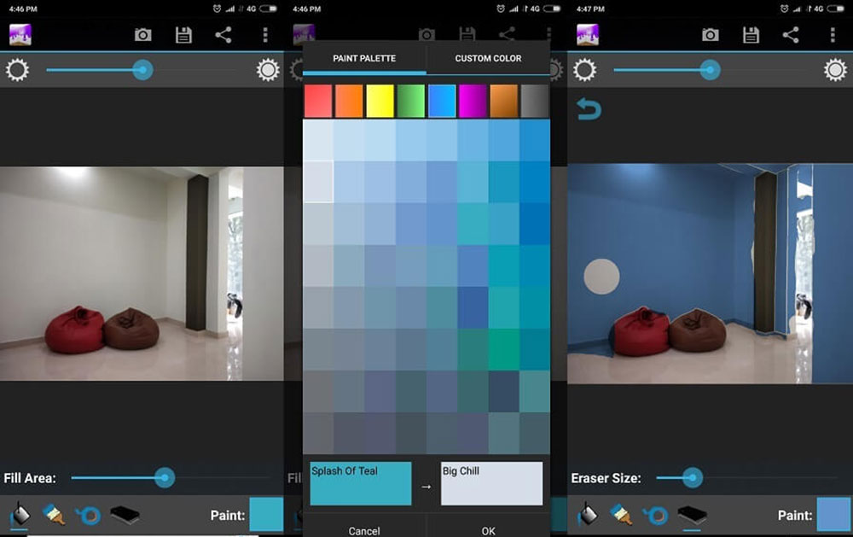The height and width of the screenshot is (537, 853).
Task: Click the blue undo arrow
Action: click(589, 109)
